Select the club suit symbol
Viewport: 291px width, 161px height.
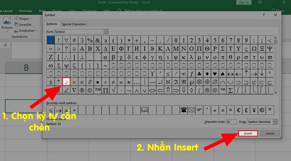tap(199, 74)
